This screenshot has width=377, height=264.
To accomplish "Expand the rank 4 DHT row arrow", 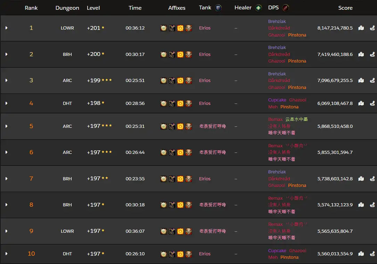I will click(x=6, y=104).
